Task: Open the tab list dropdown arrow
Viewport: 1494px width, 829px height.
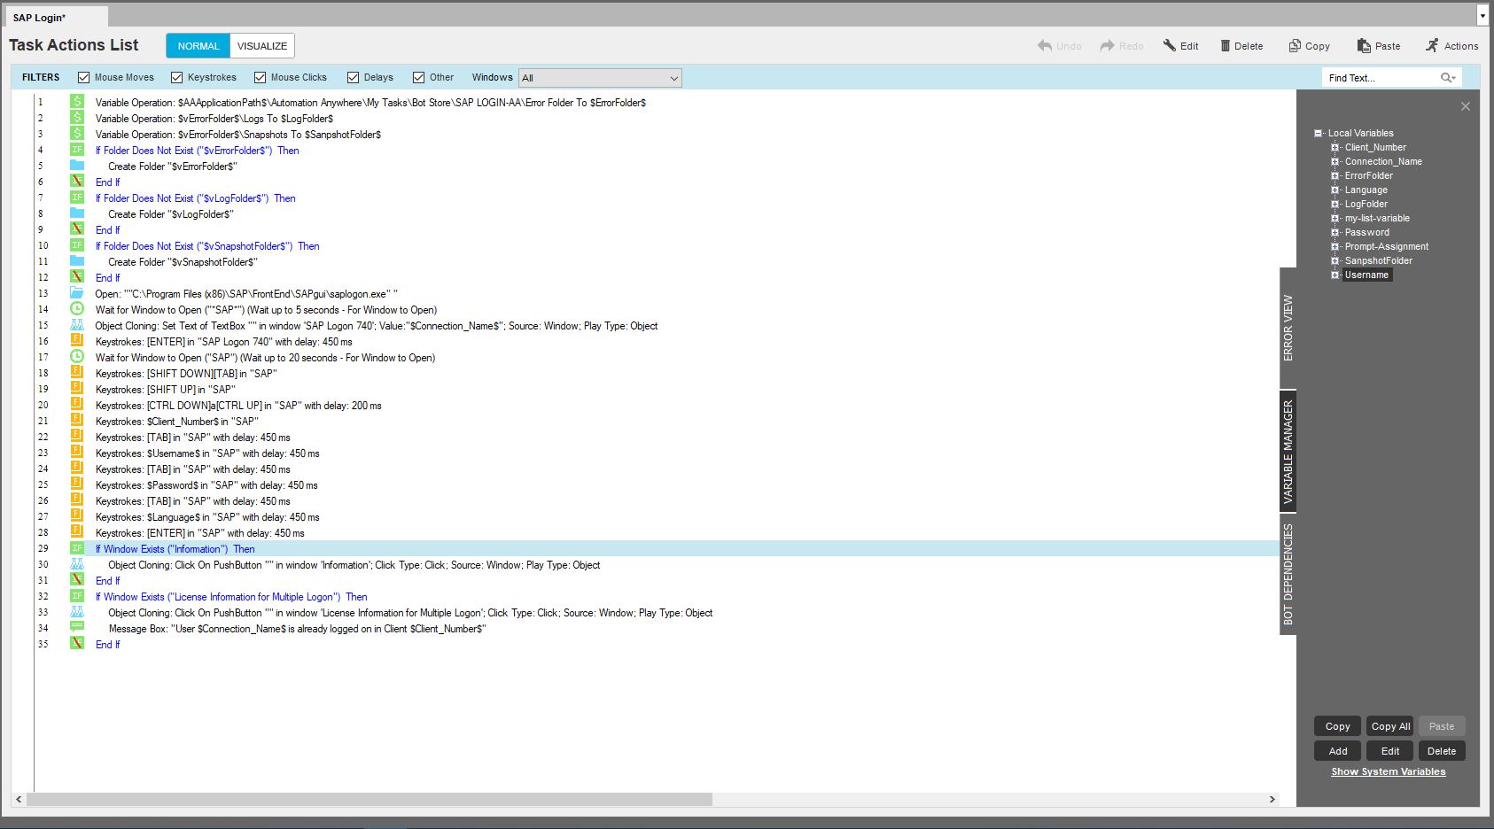Action: coord(1482,16)
